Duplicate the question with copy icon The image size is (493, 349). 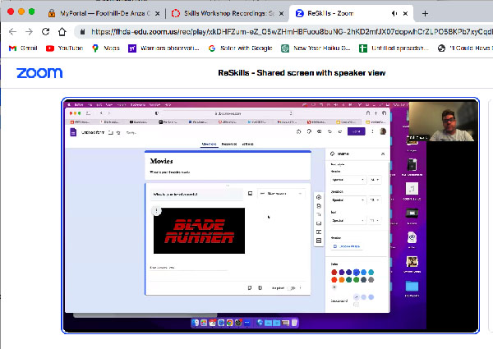[250, 287]
